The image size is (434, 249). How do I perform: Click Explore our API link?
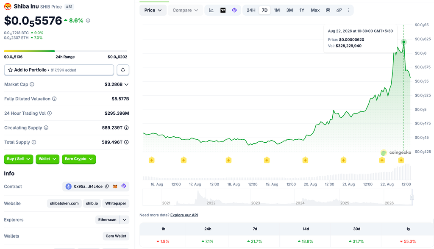point(184,215)
